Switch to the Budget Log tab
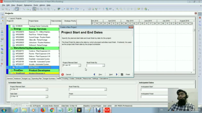This screenshot has height=113, width=202. [x=26, y=78]
